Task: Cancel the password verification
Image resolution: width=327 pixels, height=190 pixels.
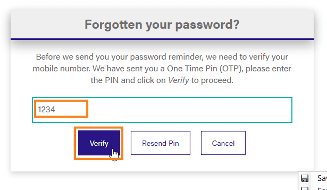Action: pyautogui.click(x=223, y=143)
